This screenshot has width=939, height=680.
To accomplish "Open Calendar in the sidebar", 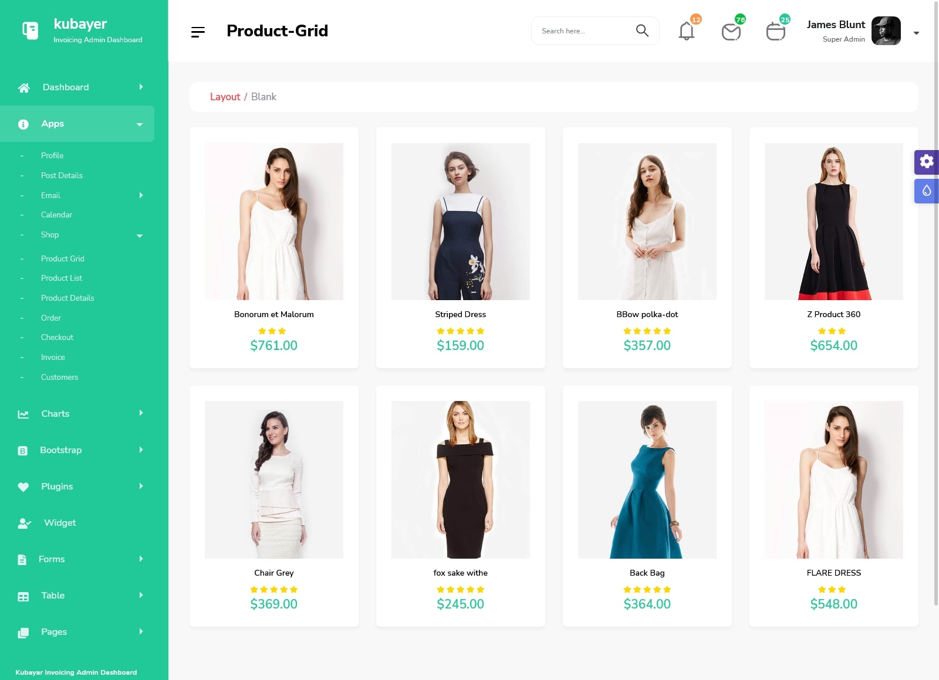I will pyautogui.click(x=56, y=215).
